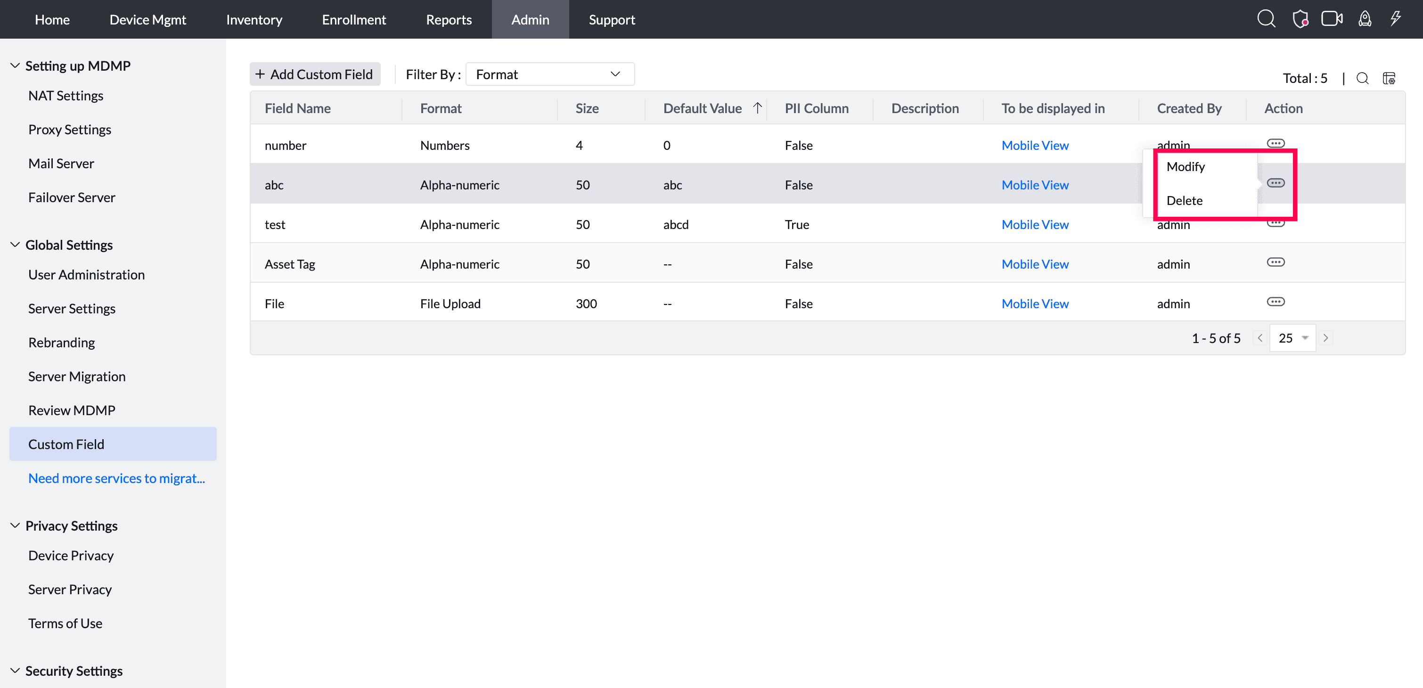
Task: Sort by Default Value arrow
Action: (757, 108)
